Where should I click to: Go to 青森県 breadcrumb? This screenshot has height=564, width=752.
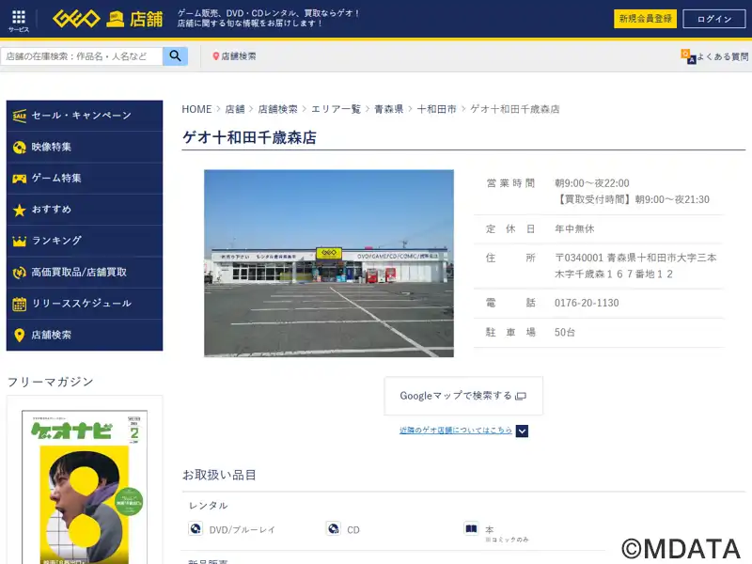point(388,109)
